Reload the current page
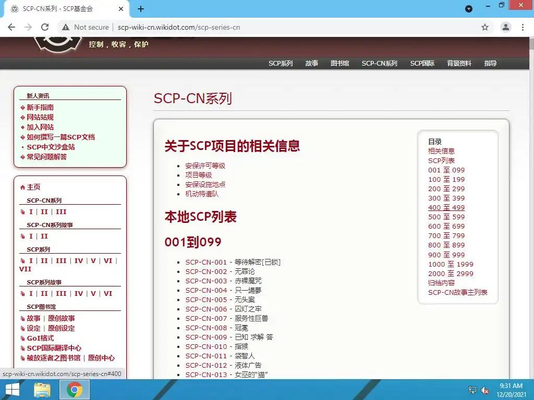Screen dimensions: 534x400 point(45,27)
